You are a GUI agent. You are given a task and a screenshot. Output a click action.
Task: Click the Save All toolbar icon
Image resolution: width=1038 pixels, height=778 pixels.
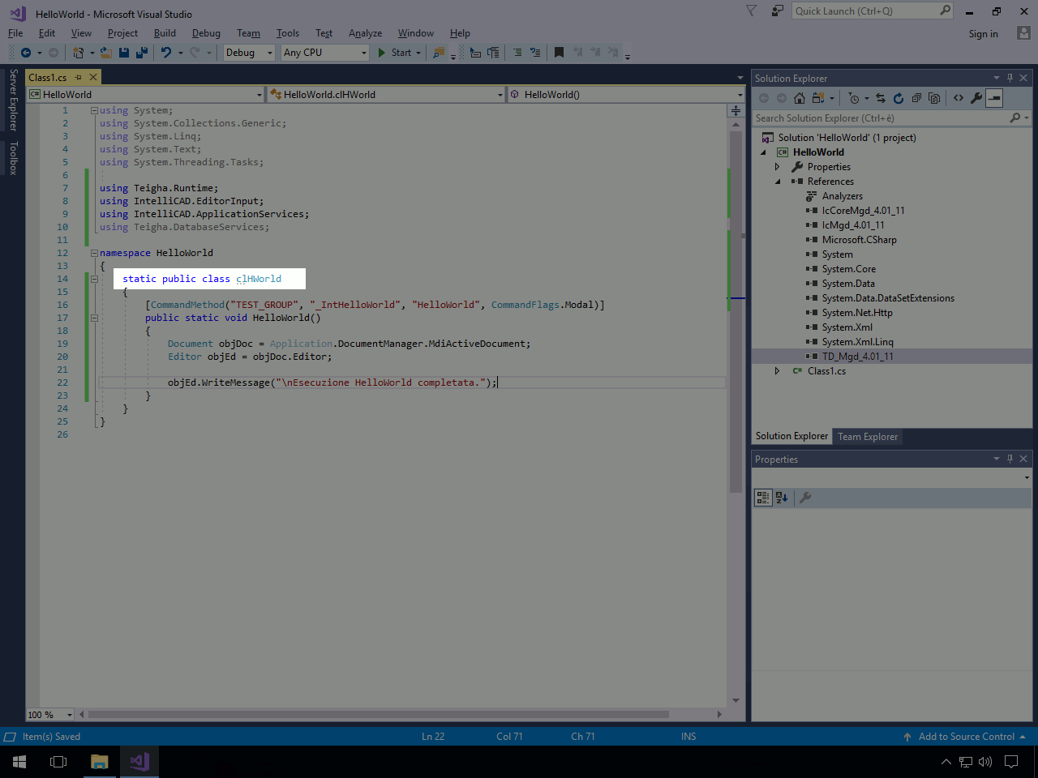(x=142, y=53)
